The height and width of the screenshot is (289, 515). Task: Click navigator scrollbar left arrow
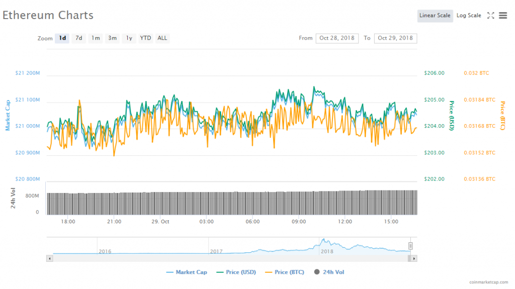[x=49, y=258]
